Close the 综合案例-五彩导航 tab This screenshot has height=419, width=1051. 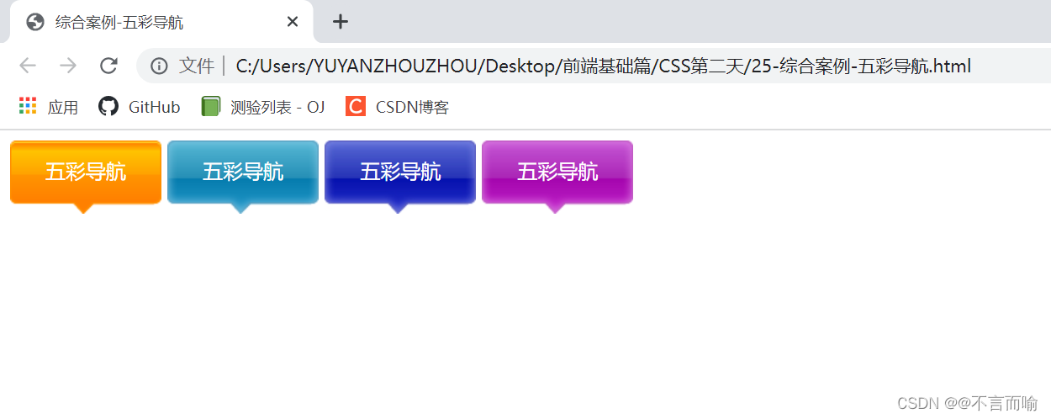pyautogui.click(x=293, y=22)
